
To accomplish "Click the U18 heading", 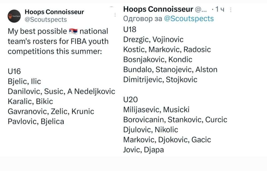I will point(130,29).
